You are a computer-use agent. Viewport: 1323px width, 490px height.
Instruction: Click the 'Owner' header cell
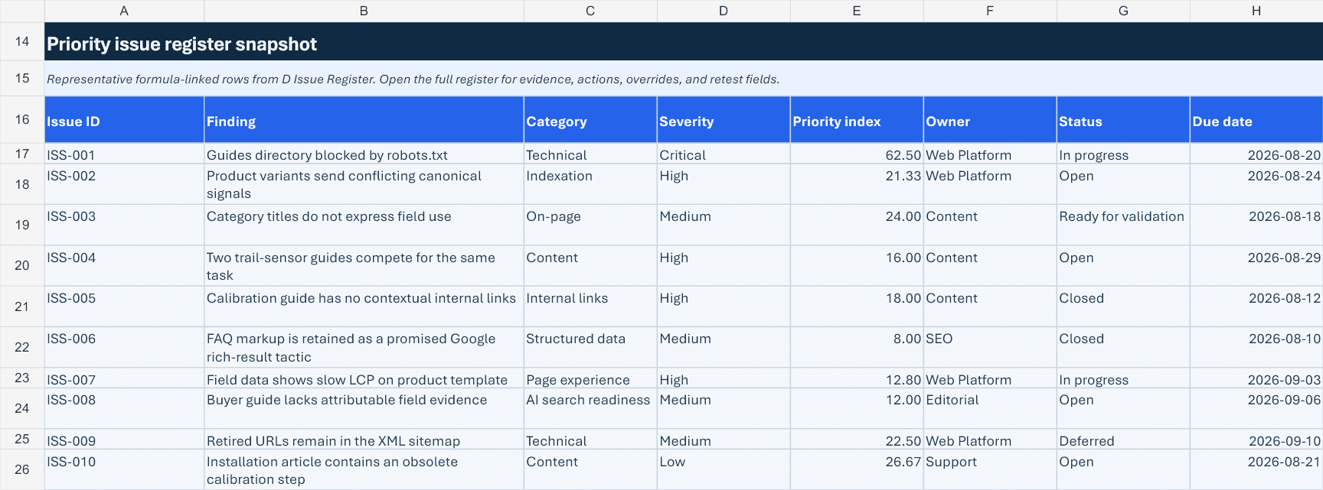pos(990,120)
